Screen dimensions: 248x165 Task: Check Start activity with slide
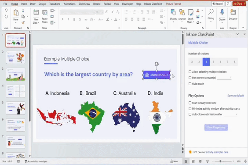(x=190, y=103)
